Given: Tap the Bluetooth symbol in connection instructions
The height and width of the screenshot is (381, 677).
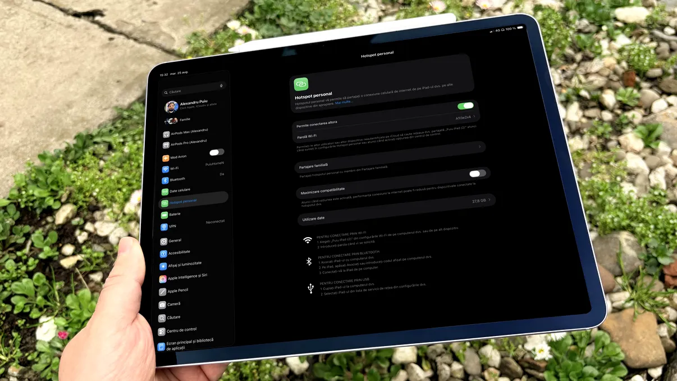Looking at the screenshot, I should tap(309, 261).
